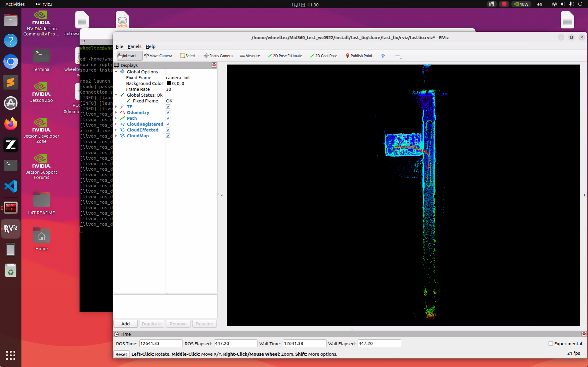Open Zotero-like Z app in dock
588x367 pixels.
pyautogui.click(x=11, y=145)
